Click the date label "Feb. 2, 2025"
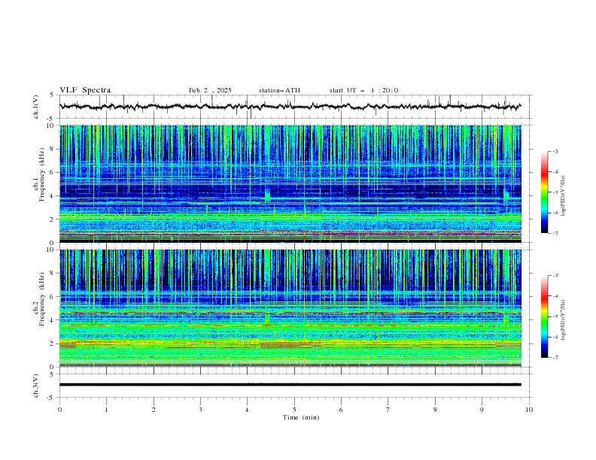The height and width of the screenshot is (460, 596). (210, 90)
